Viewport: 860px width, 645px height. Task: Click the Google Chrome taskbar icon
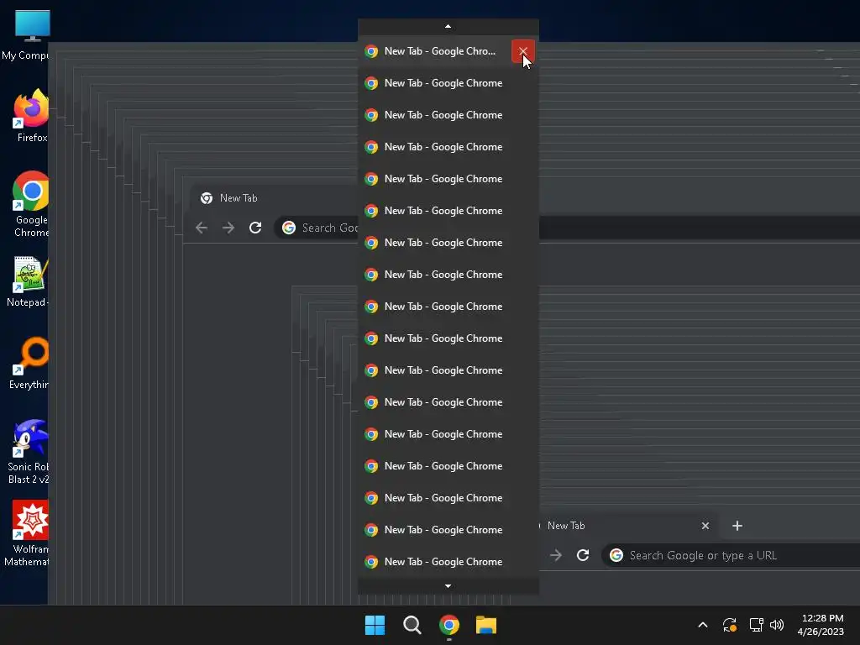tap(449, 625)
